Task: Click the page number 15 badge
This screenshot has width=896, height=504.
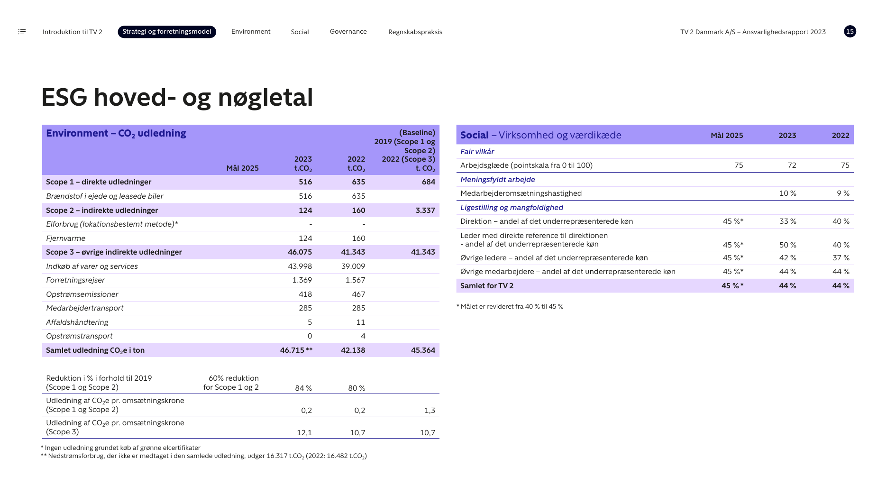Action: coord(850,31)
